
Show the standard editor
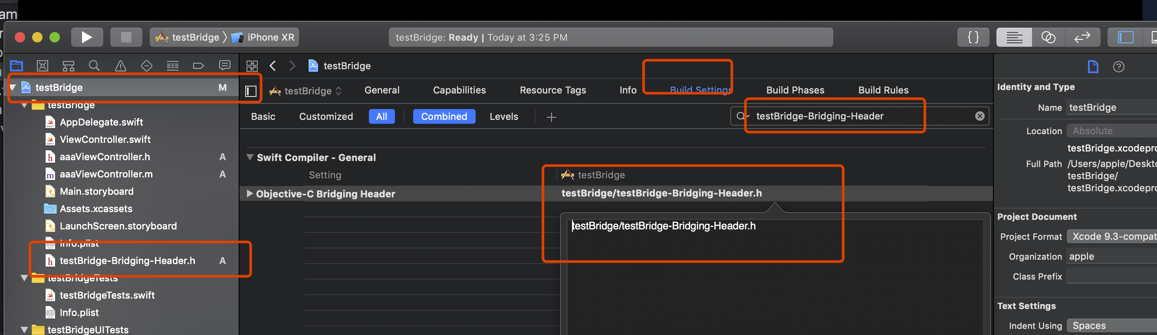coord(1014,37)
